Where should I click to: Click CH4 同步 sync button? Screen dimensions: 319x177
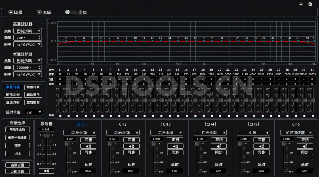pos(219,152)
